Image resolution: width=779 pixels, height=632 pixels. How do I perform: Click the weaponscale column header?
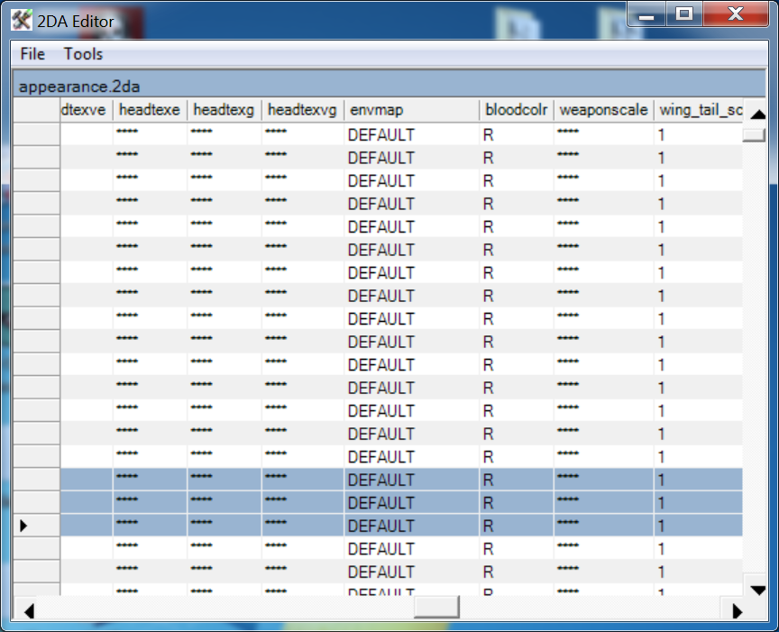(603, 110)
